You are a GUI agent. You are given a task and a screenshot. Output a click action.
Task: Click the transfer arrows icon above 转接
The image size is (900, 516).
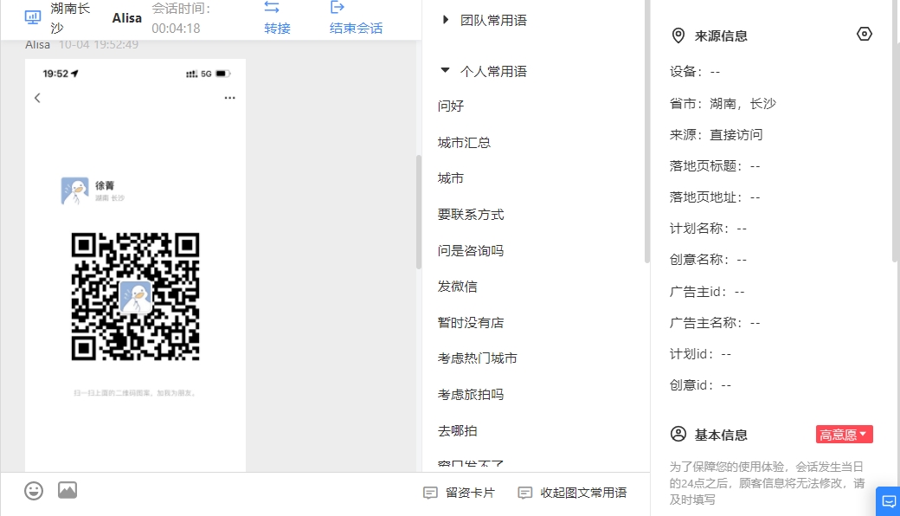click(272, 8)
